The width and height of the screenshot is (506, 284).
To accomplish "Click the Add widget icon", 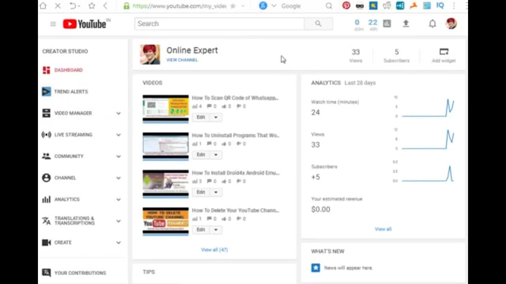I will (x=444, y=52).
